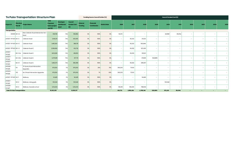
Task: Click the "2026" year column header
Action: click(117, 24)
